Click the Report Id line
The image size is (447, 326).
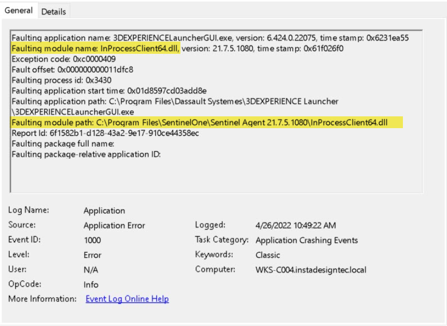(105, 133)
